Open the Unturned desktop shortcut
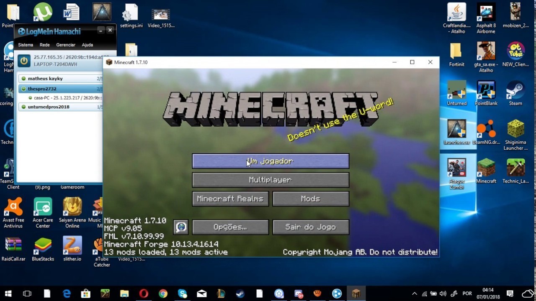The height and width of the screenshot is (301, 536). (x=456, y=93)
